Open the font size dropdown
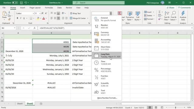Screen dimensions: 194x109 40,13
